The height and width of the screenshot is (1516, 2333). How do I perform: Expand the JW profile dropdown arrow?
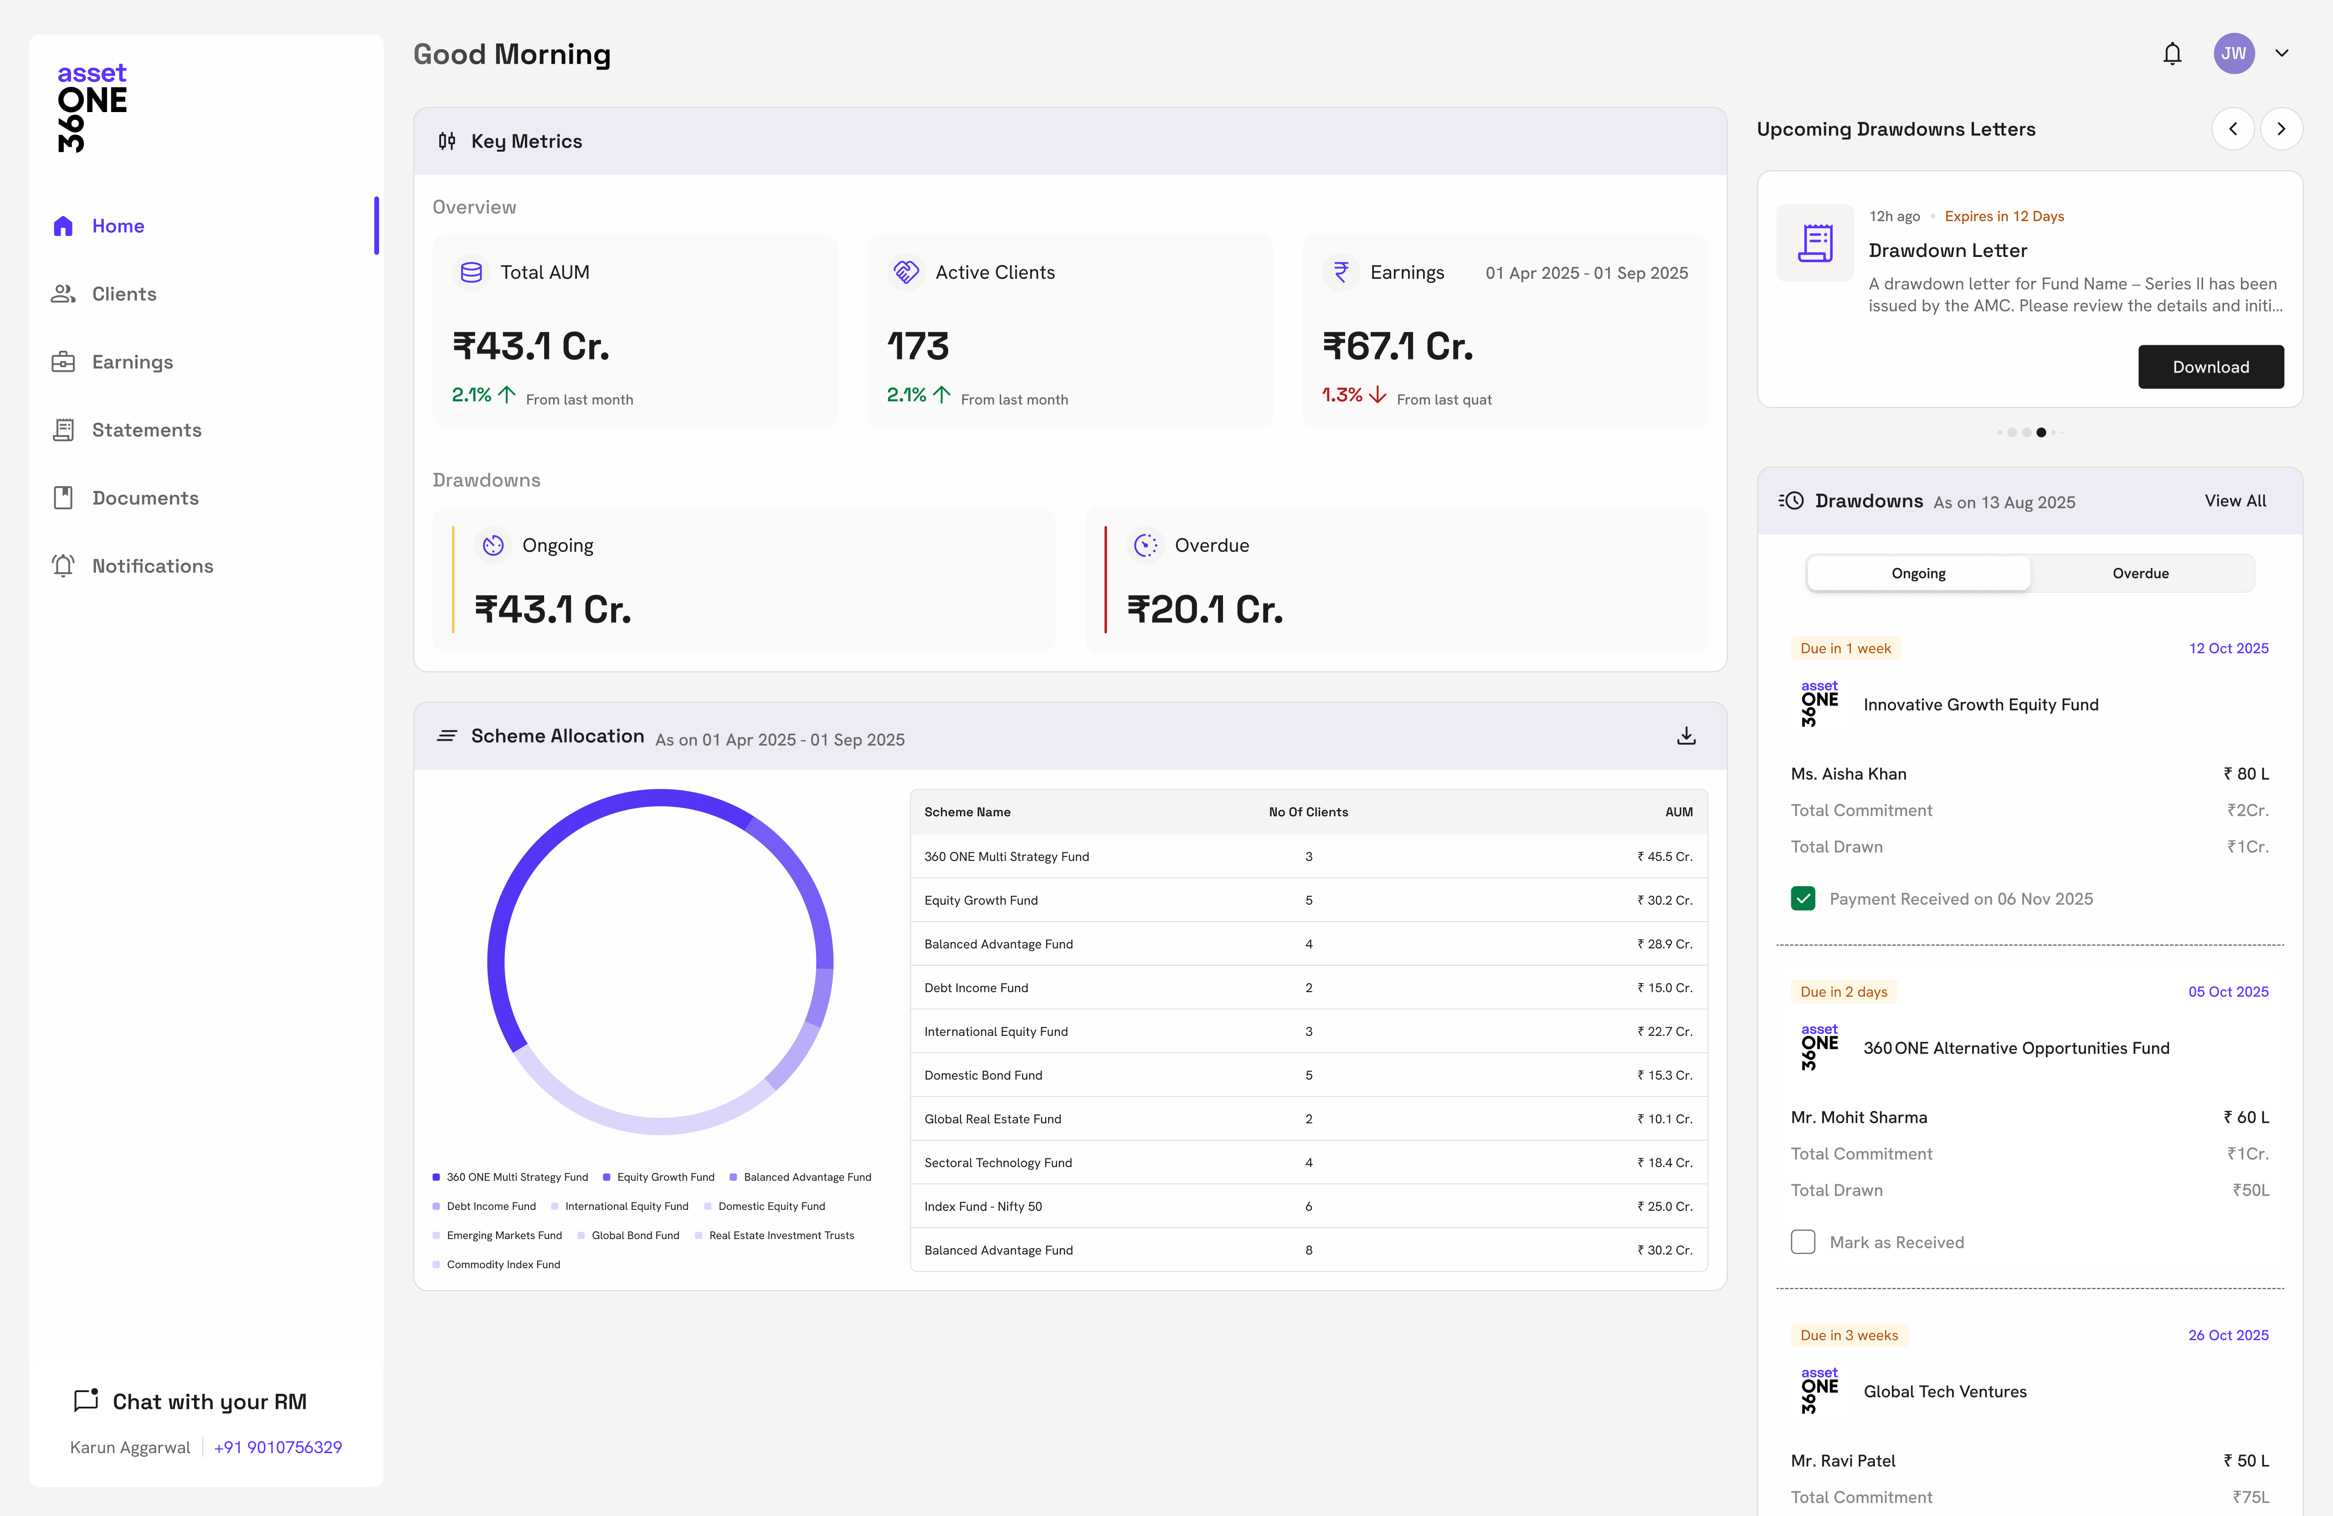(x=2281, y=54)
